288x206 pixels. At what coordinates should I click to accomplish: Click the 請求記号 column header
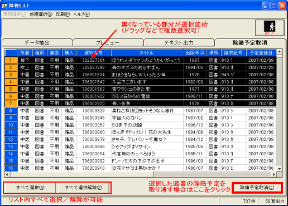[233, 53]
